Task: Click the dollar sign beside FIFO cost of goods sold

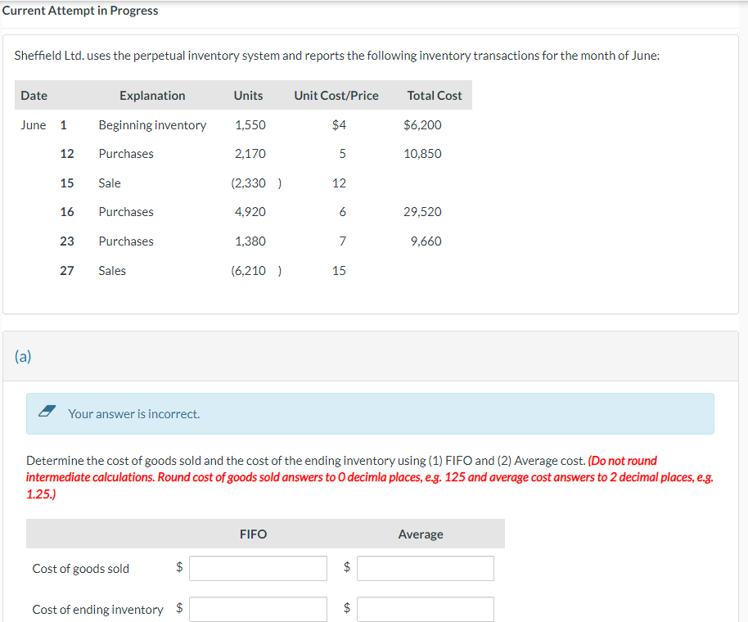Action: tap(179, 568)
